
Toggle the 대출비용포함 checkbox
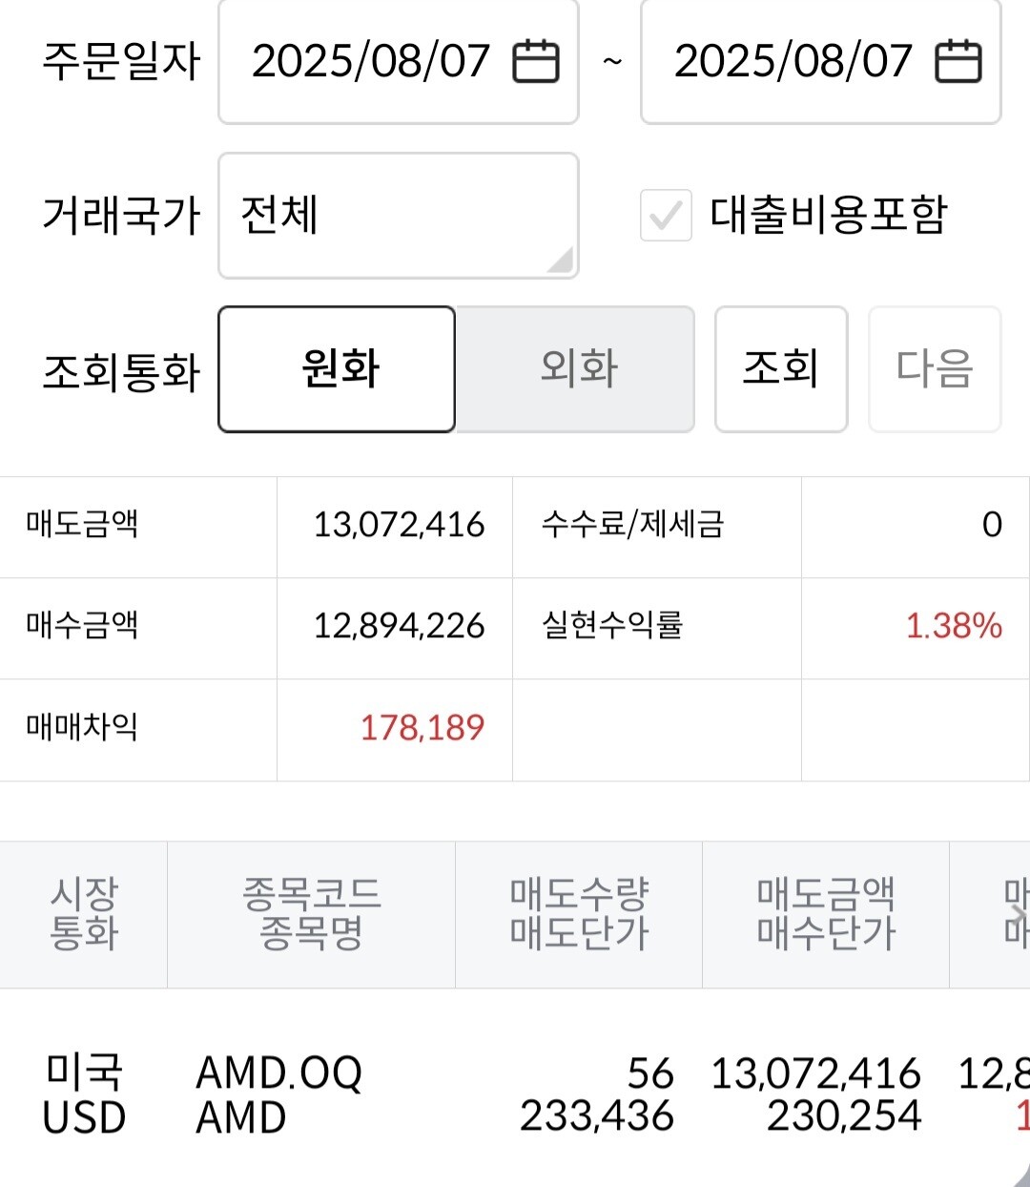666,215
